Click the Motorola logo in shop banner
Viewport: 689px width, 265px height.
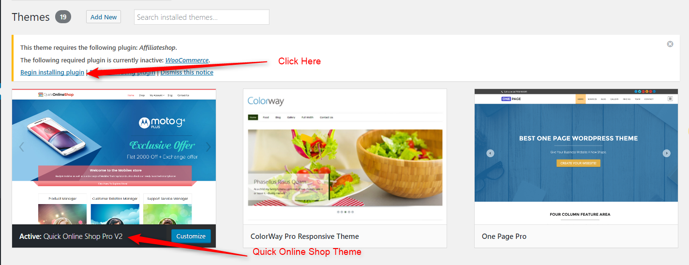click(144, 123)
